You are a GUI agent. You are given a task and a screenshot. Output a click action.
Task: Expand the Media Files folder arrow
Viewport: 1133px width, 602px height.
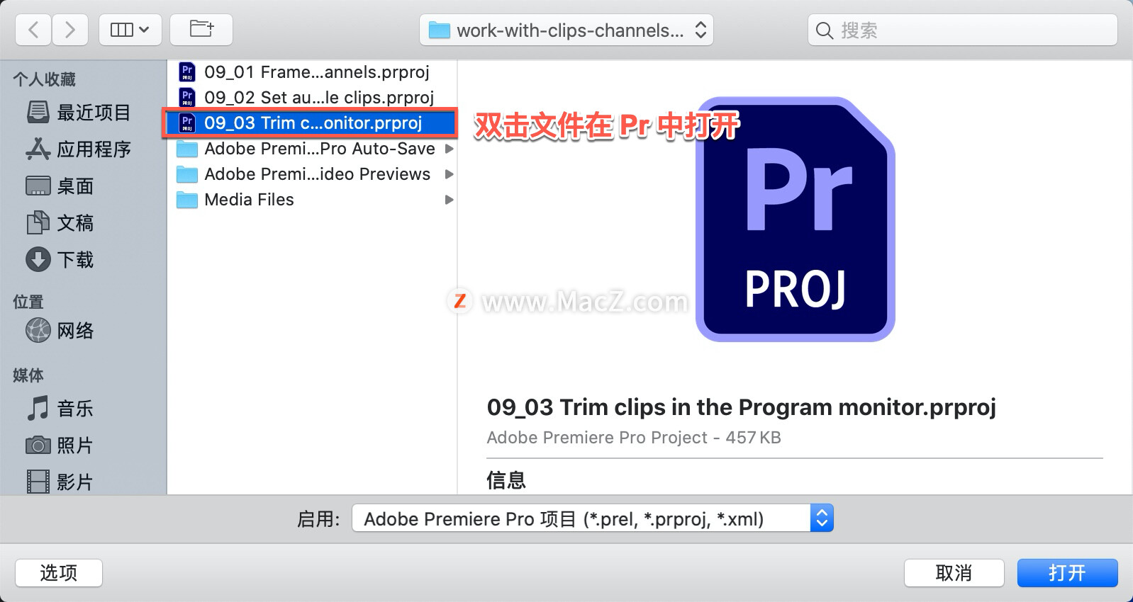(x=449, y=200)
